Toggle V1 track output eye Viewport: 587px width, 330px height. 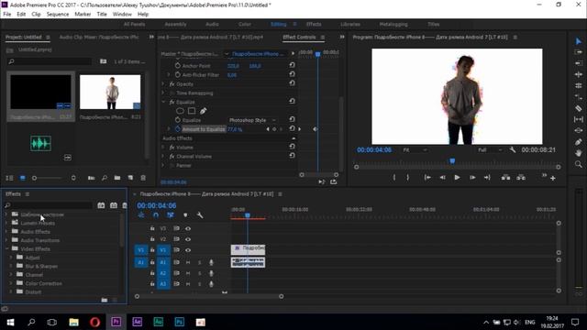[x=188, y=250]
